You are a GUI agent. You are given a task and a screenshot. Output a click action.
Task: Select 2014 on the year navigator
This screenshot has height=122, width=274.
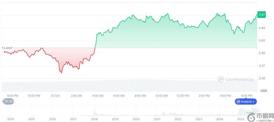click(10, 119)
